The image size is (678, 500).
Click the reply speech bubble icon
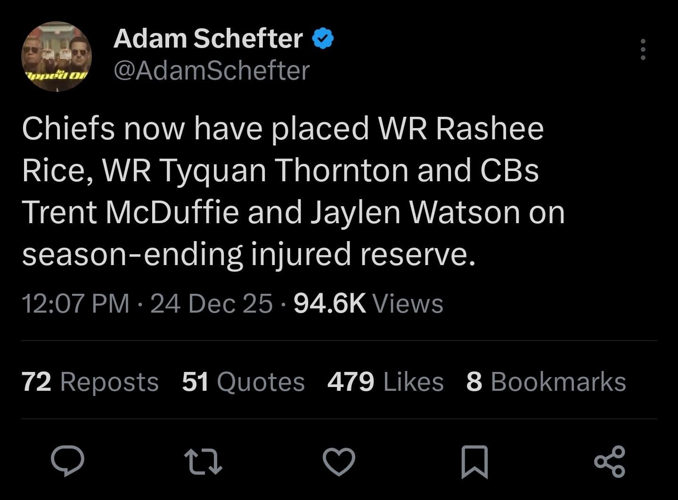[x=68, y=460]
